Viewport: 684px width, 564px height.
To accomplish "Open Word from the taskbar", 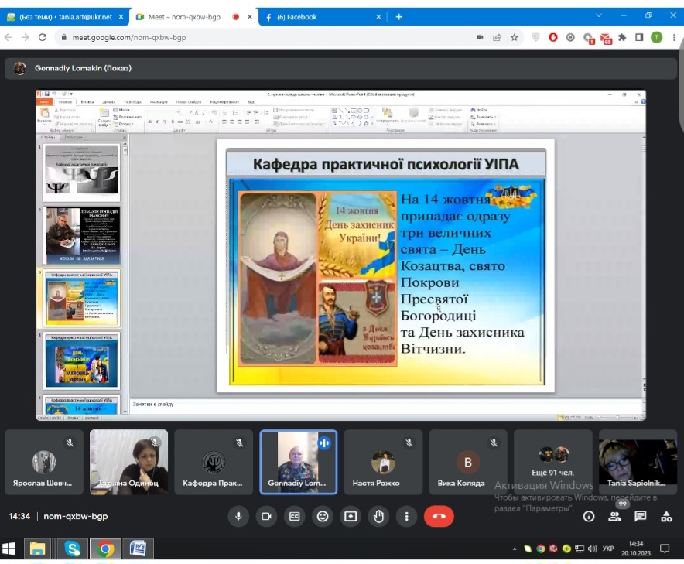I will 138,549.
